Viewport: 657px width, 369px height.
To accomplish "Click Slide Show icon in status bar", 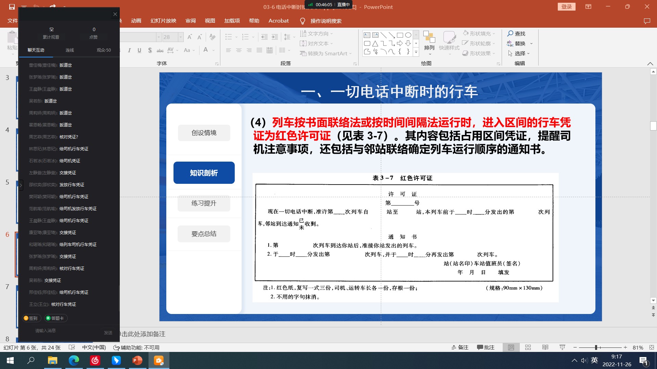I will coord(562,347).
